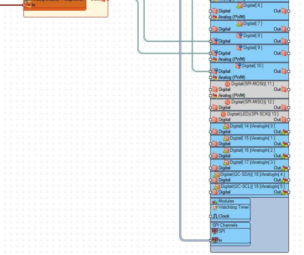Screen dimensions: 304x255
Task: Click the Out icon of Digital(I2C-SCL)[ 19 ]
Action: pos(284,192)
